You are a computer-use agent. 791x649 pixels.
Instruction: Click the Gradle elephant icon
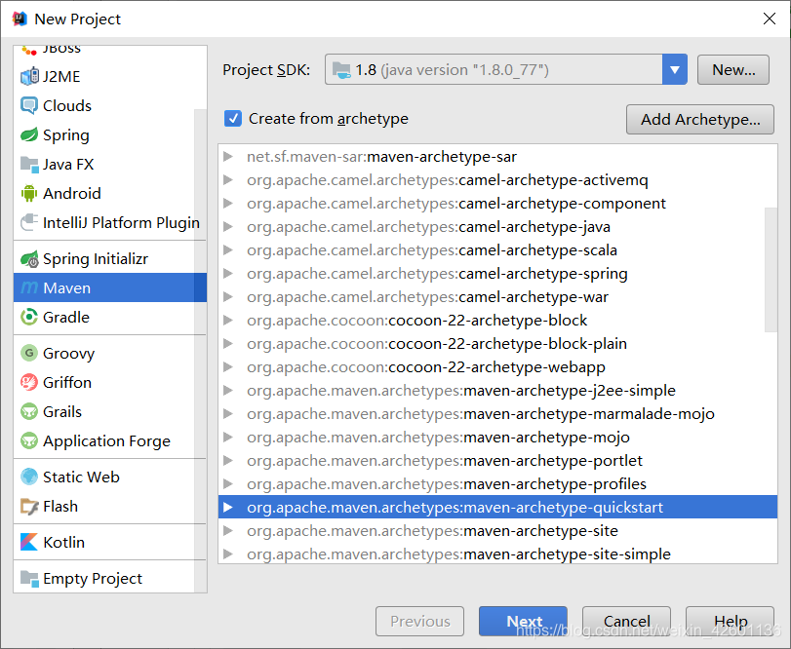pos(29,318)
